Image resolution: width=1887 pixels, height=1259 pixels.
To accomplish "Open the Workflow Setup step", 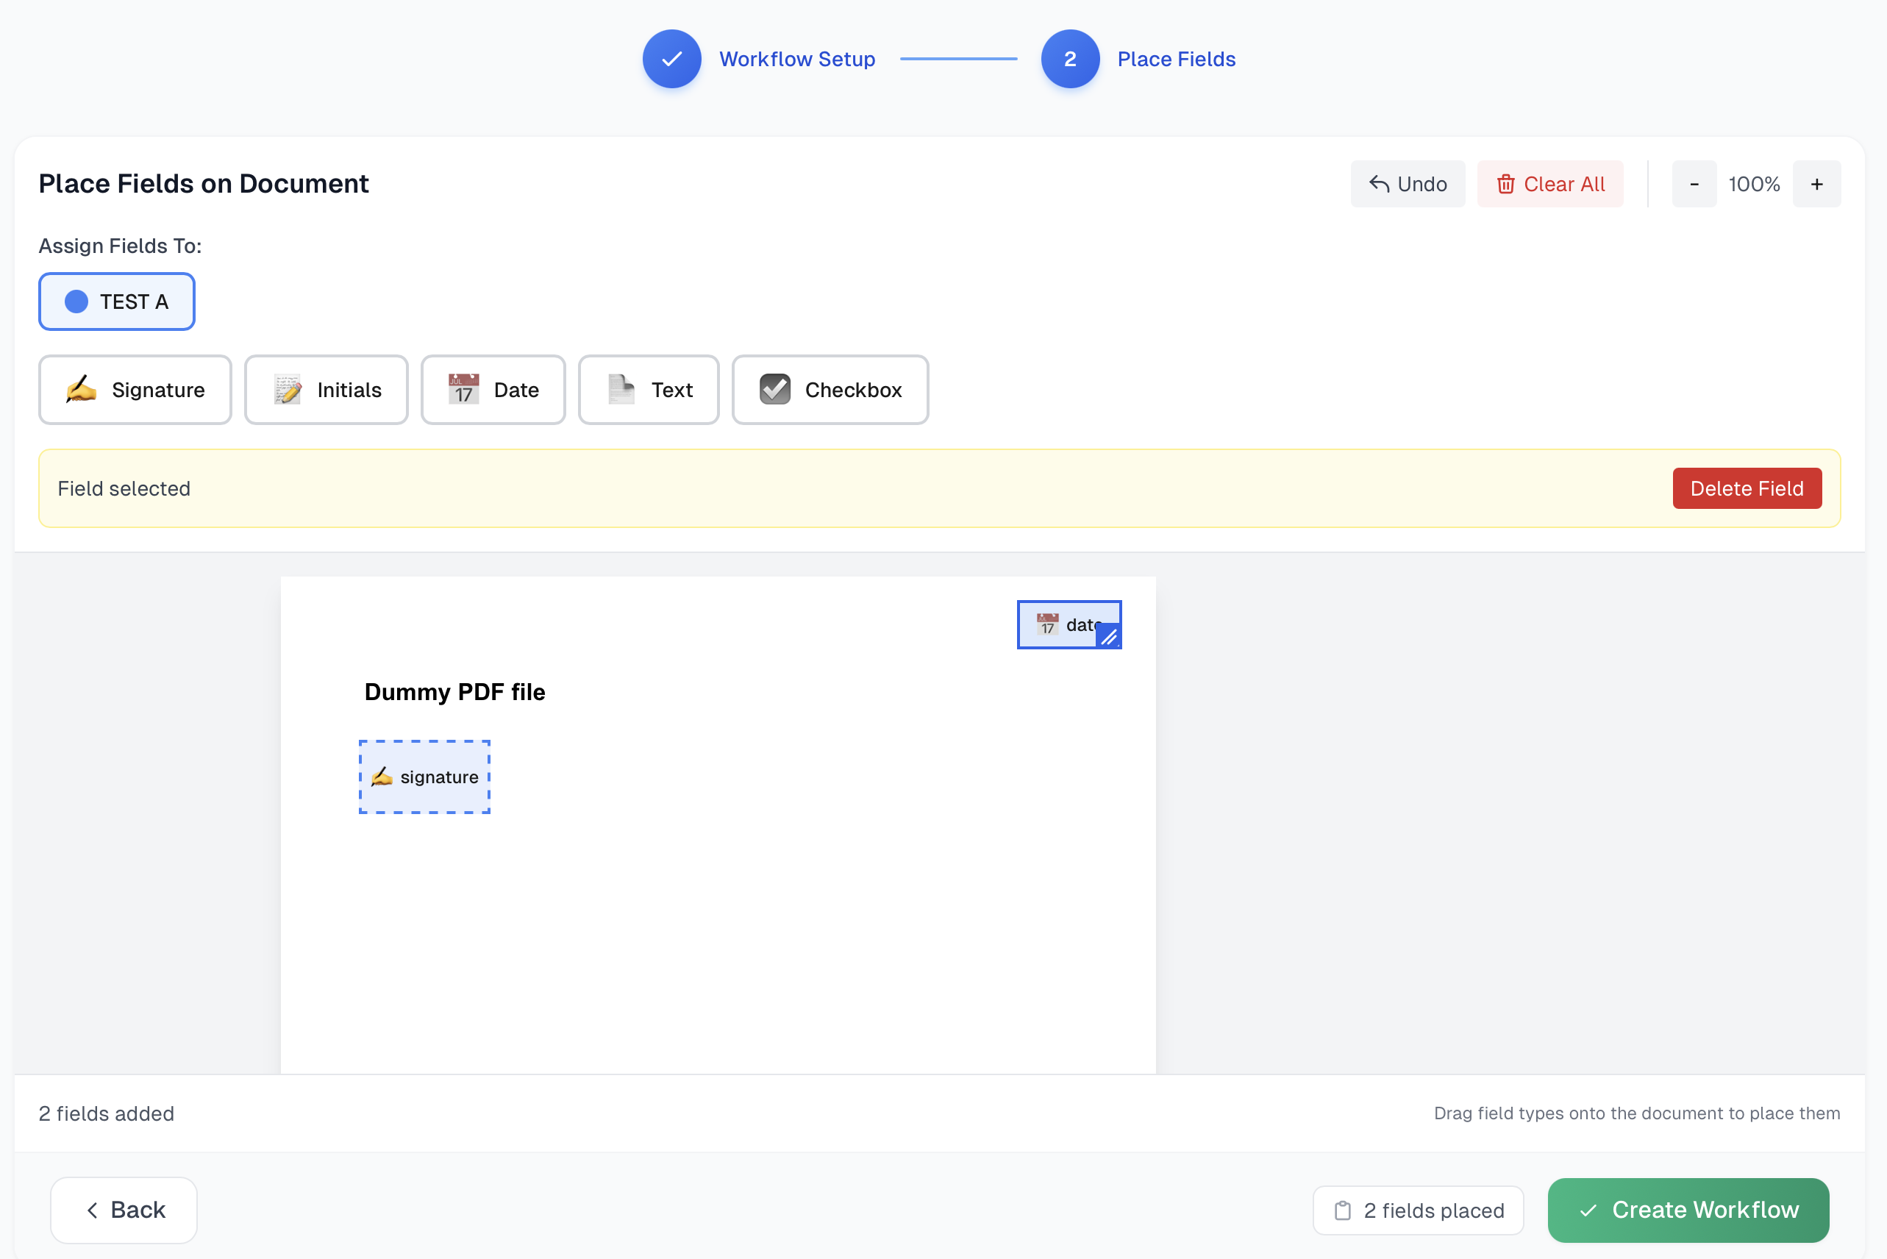I will 796,59.
